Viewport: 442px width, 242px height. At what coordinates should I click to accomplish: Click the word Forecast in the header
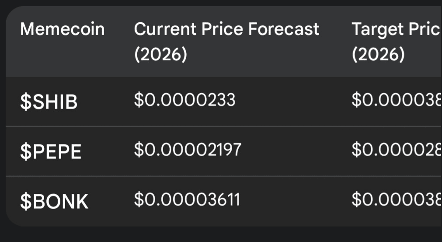click(x=284, y=29)
